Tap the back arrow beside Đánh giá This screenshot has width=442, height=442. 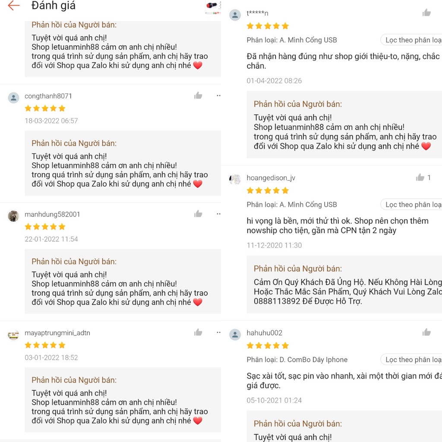pos(14,6)
